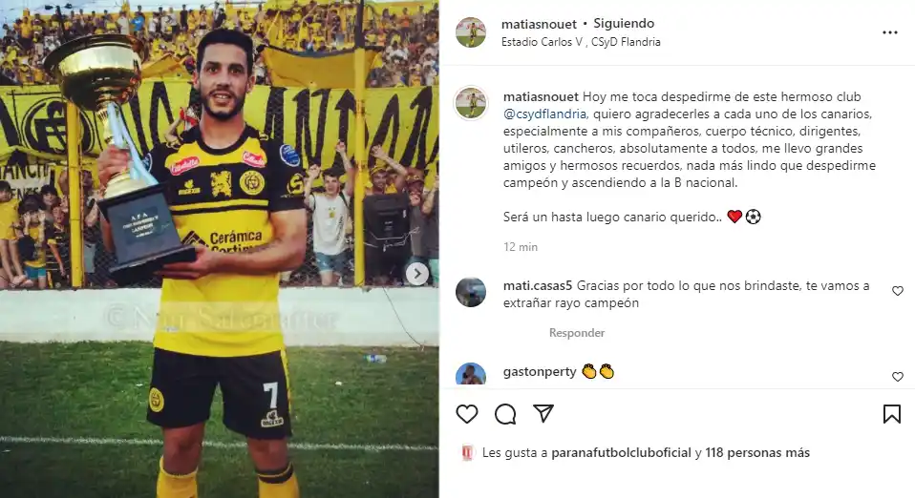Like the post with the heart icon
This screenshot has width=915, height=498.
(467, 414)
